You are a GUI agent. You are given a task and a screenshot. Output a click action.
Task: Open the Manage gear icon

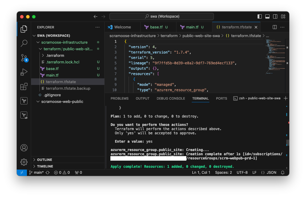click(24, 162)
